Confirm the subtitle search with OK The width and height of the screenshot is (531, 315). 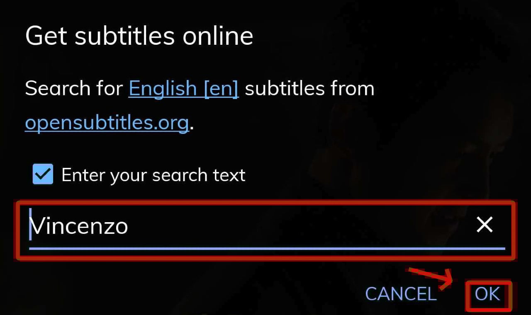click(x=488, y=294)
